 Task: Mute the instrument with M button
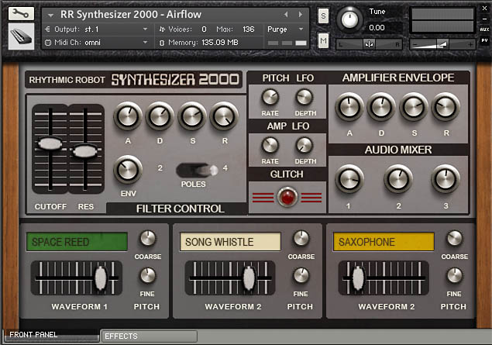pyautogui.click(x=323, y=40)
